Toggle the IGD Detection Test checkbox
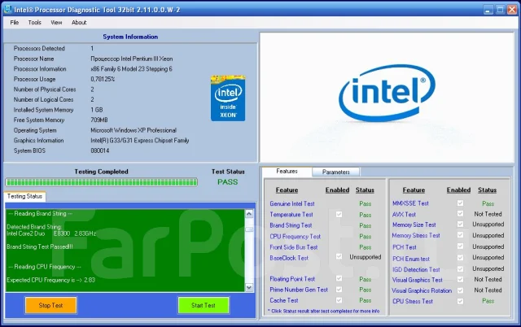 (x=460, y=268)
